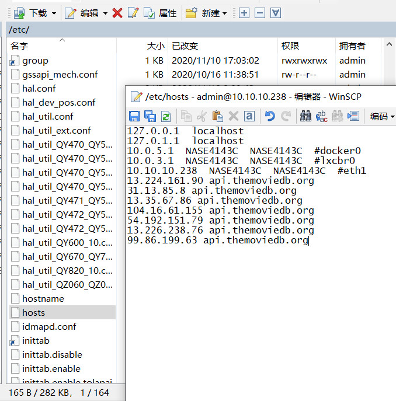The image size is (396, 401).
Task: Open Properties (属性) button
Action: [x=160, y=13]
